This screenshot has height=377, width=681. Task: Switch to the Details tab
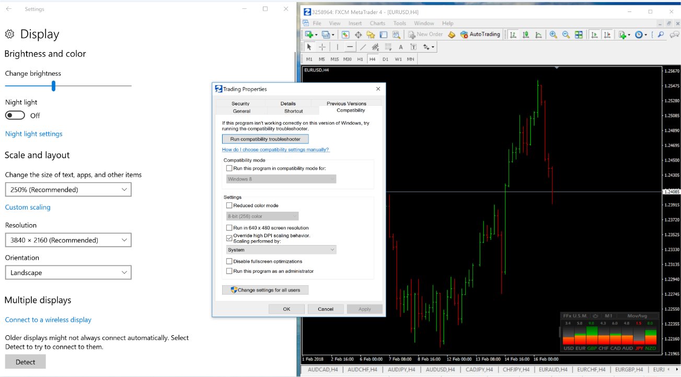(288, 103)
